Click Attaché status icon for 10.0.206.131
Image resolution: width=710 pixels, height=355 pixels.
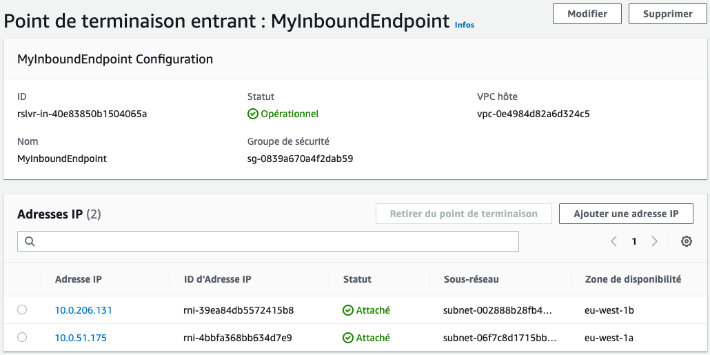click(348, 310)
